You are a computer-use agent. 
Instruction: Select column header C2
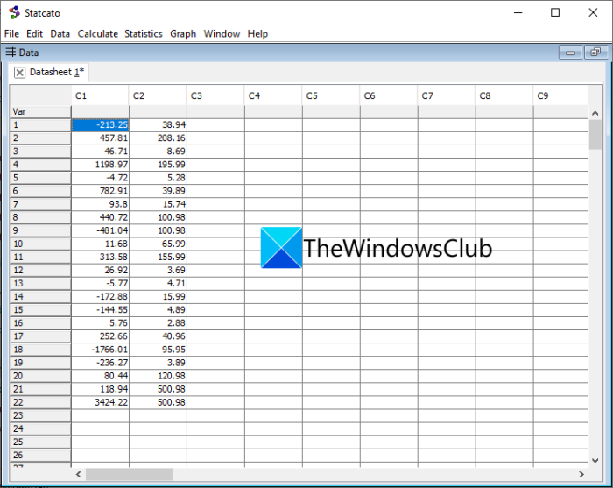(158, 95)
